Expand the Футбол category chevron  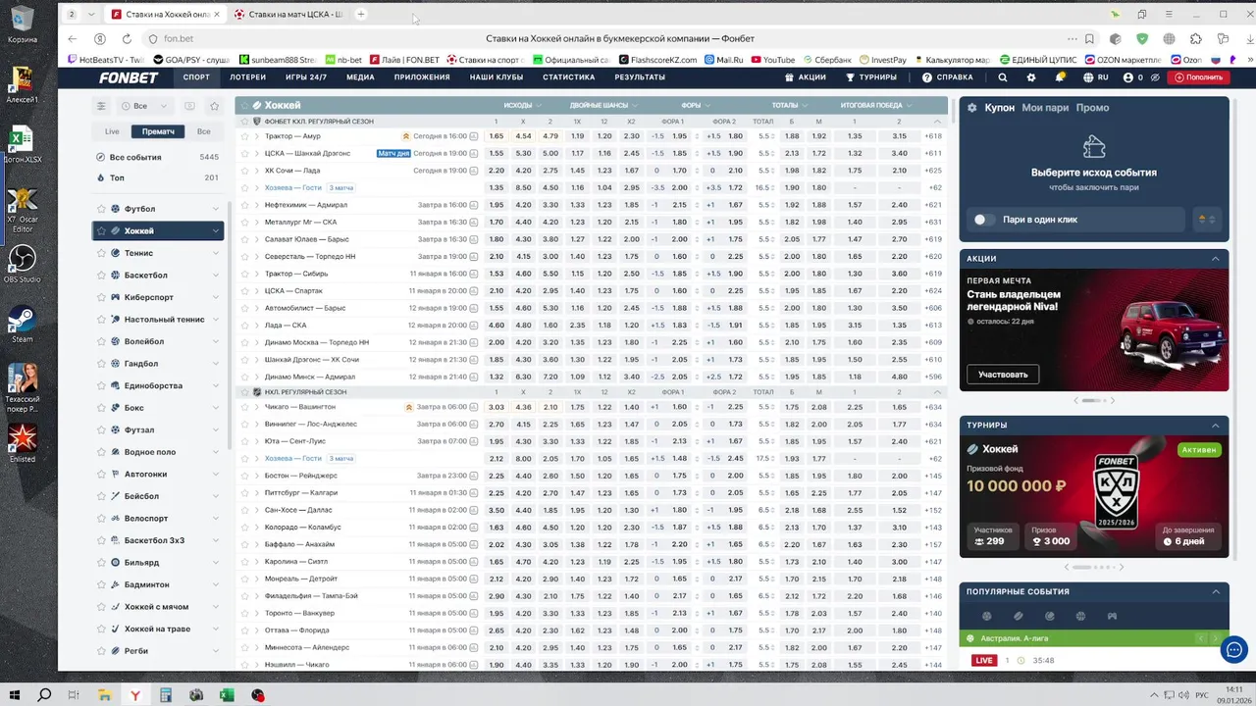(x=216, y=209)
